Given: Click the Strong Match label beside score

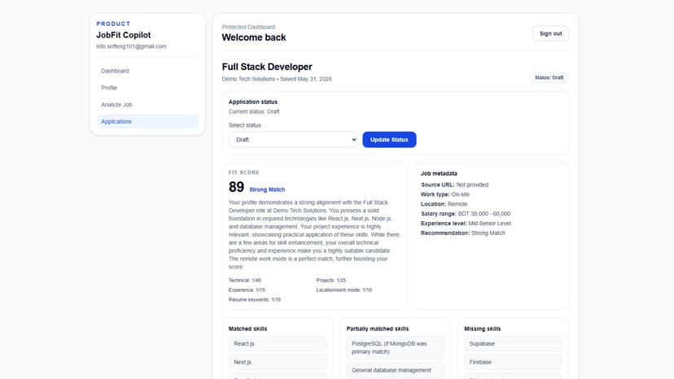Looking at the screenshot, I should [x=267, y=189].
